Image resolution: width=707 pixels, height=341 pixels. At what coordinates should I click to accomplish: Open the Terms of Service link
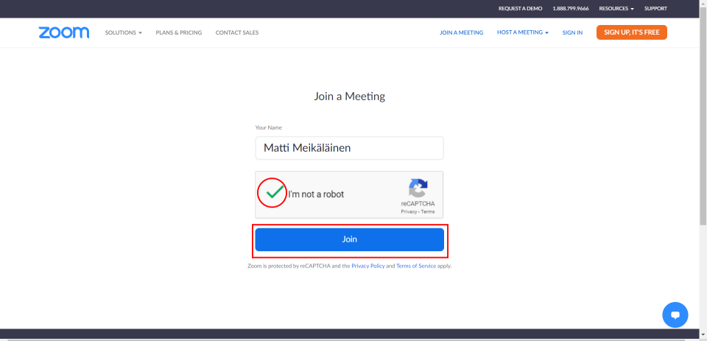point(415,266)
